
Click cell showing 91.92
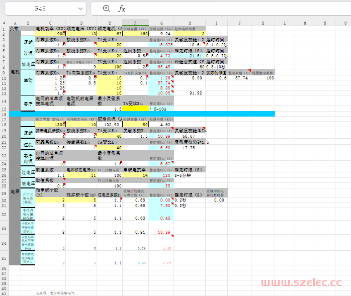[190, 93]
